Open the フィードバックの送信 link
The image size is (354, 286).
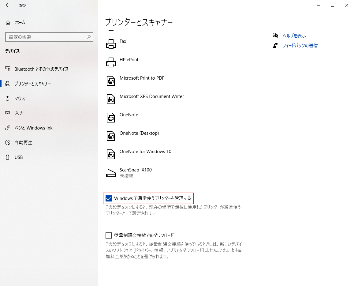point(300,45)
